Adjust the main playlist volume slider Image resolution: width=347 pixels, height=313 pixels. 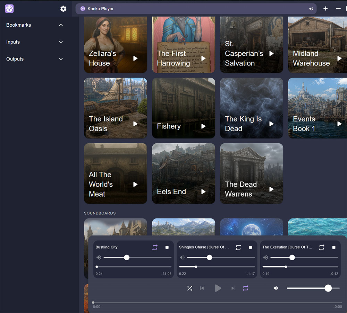[x=313, y=288]
